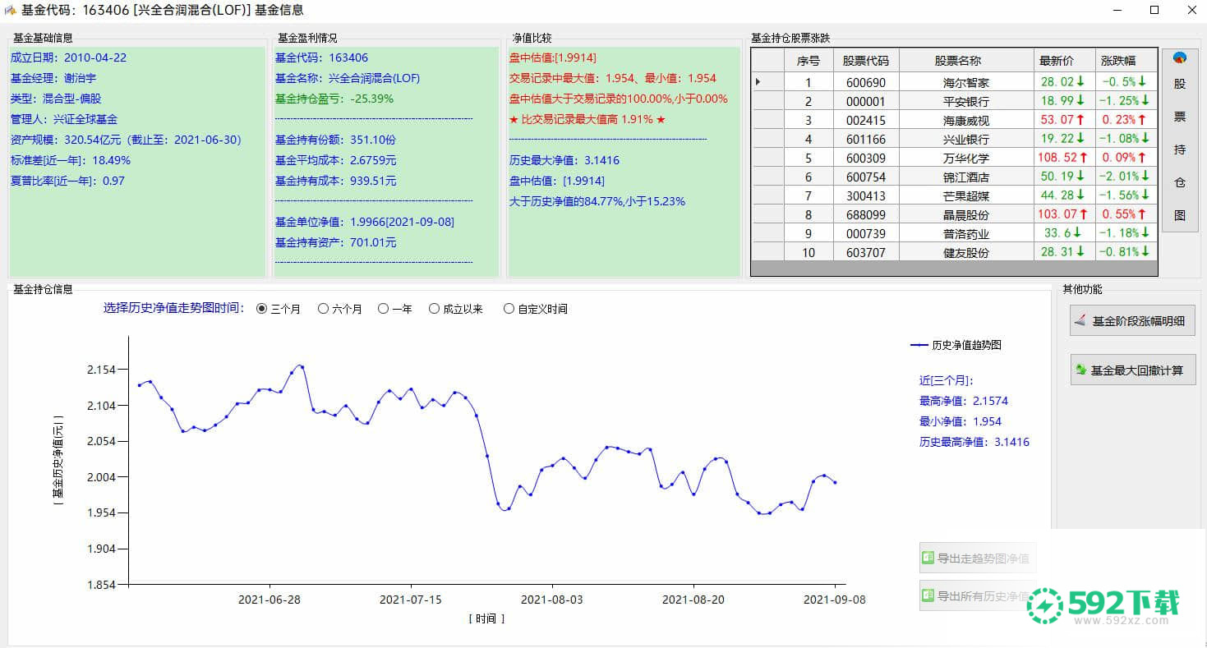Open the 股票持仓图 pie chart button
Image resolution: width=1207 pixels, height=648 pixels.
point(1180,140)
